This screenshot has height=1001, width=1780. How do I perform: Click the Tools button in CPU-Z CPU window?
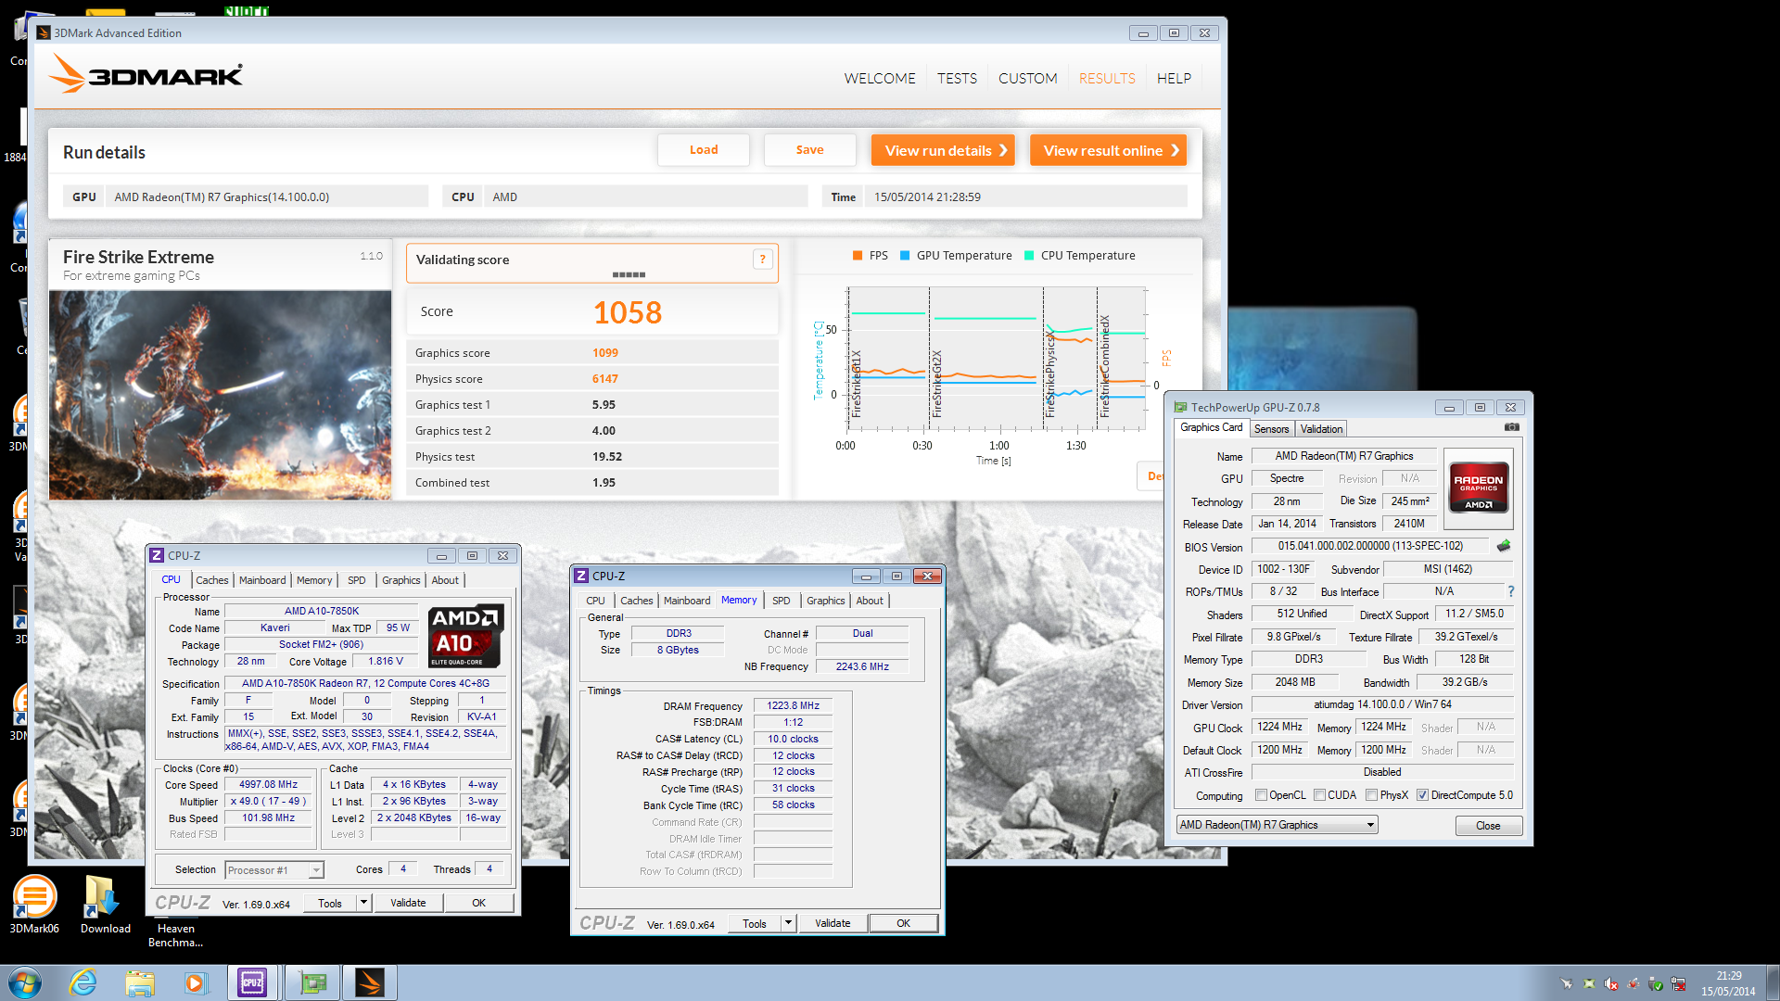click(330, 903)
